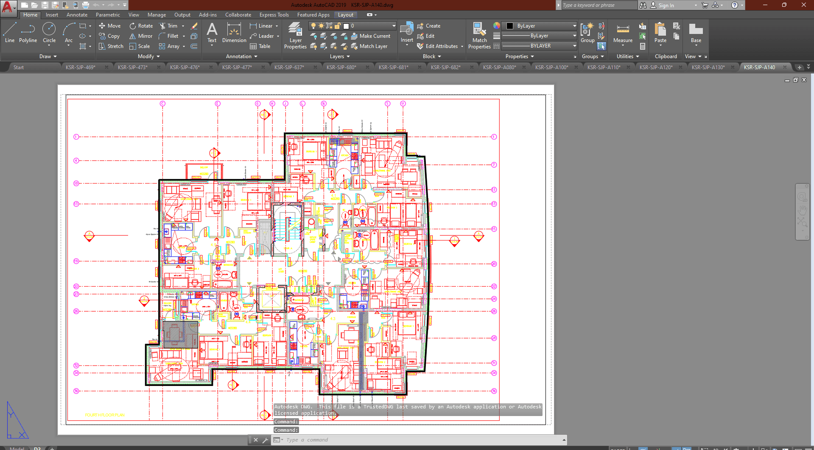Open the linetype ByLayer dropdown

(x=539, y=46)
